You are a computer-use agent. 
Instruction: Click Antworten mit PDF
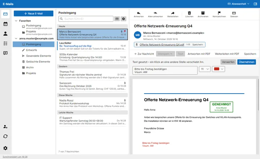[199, 54]
